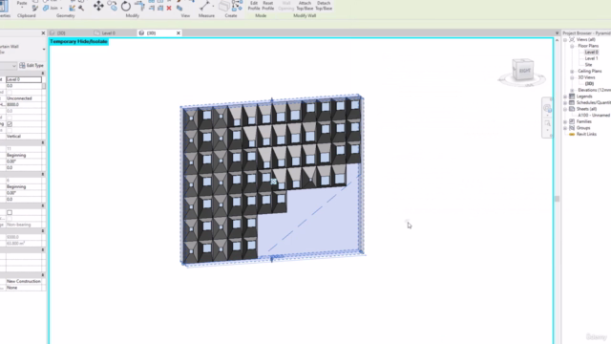
Task: Close the active {3D} view tab
Action: [179, 33]
